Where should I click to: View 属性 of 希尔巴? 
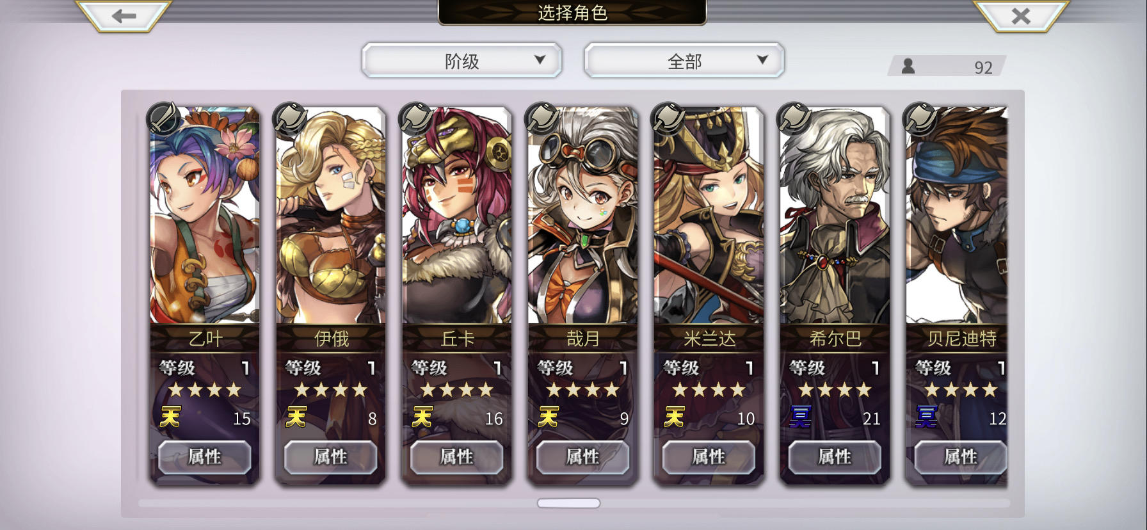[835, 457]
